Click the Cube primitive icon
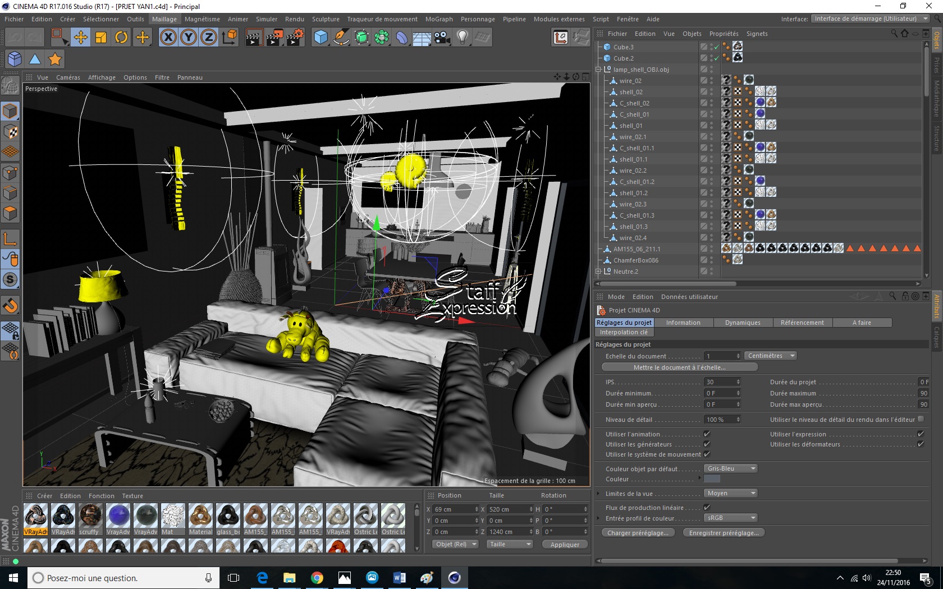The width and height of the screenshot is (943, 589). (321, 38)
